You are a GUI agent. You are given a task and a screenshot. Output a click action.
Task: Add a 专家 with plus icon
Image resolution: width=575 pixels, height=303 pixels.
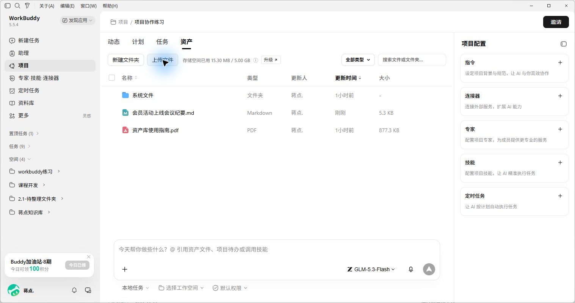click(560, 129)
